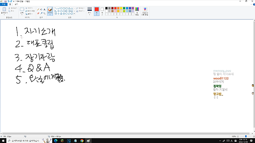Select the Pencil tool
Image resolution: width=255 pixels, height=143 pixels.
[38, 10]
